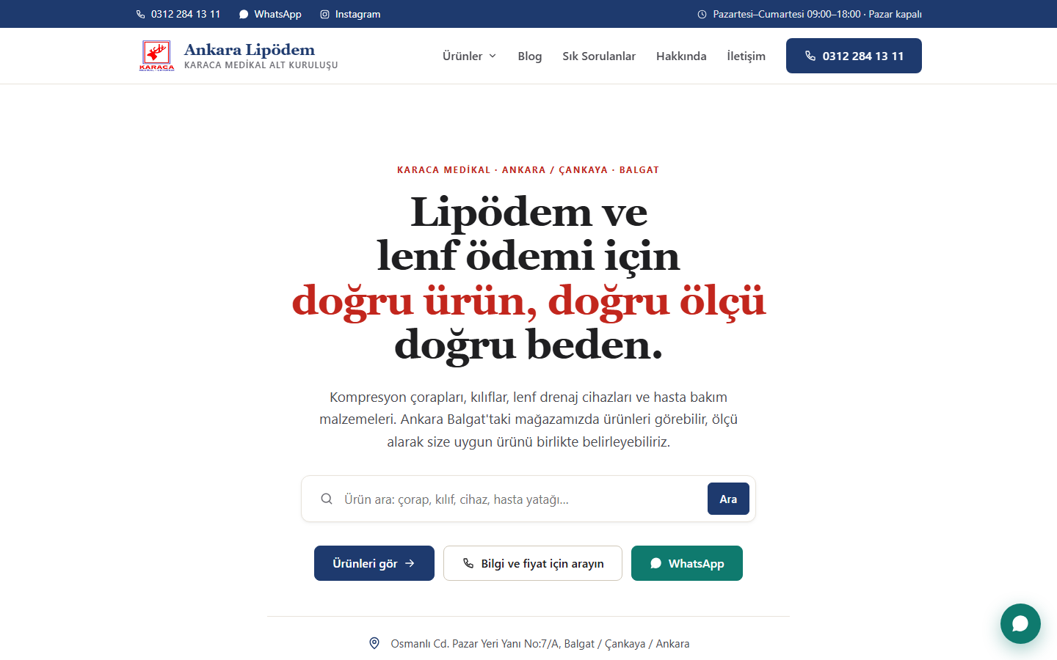Navigate to İletişim
The width and height of the screenshot is (1057, 660).
tap(746, 56)
